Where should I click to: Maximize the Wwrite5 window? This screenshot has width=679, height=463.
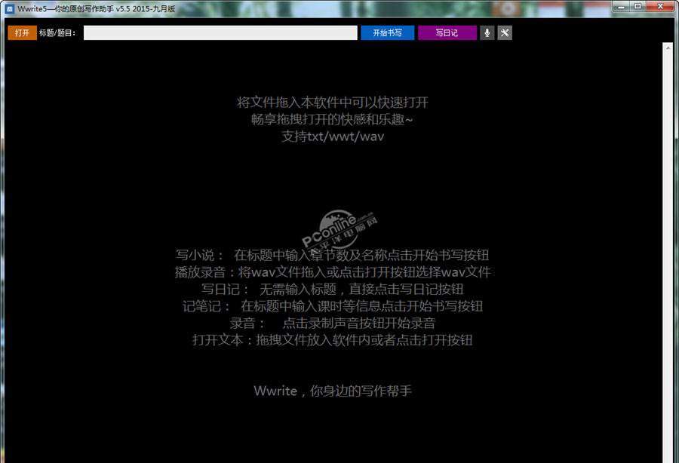pos(638,6)
